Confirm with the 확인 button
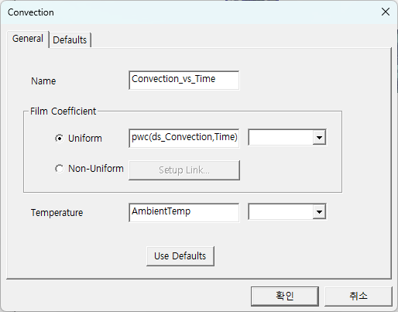 [285, 296]
